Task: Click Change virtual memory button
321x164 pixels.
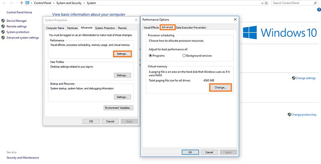Action: (220, 87)
